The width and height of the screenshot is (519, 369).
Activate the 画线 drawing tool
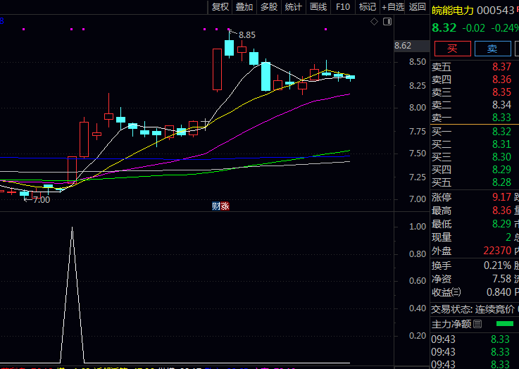coord(318,7)
